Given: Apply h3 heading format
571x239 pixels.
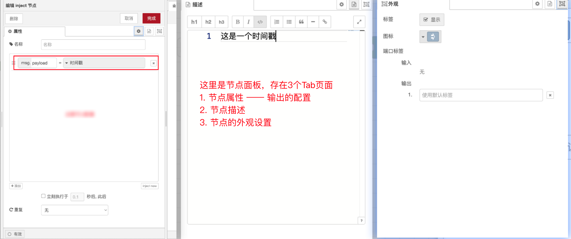Looking at the screenshot, I should [x=222, y=22].
